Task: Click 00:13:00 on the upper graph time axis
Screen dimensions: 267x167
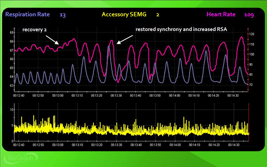Action: (58, 96)
